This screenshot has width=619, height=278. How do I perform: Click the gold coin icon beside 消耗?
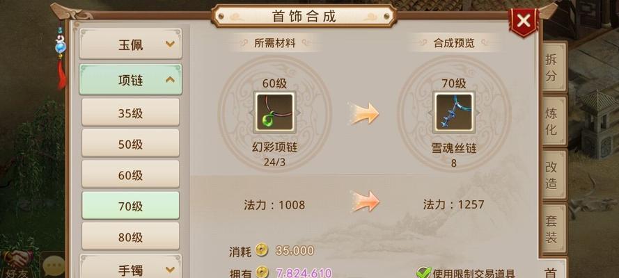[x=261, y=250]
